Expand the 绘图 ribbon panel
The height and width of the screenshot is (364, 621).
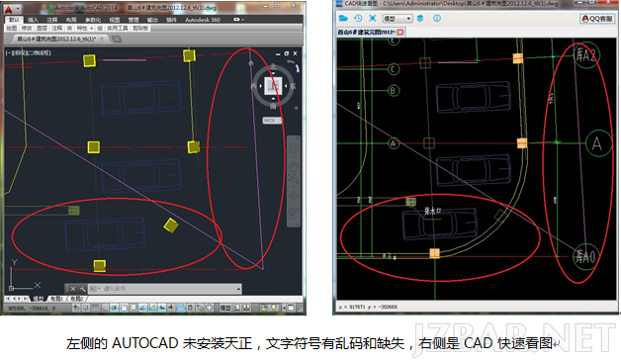pyautogui.click(x=12, y=28)
